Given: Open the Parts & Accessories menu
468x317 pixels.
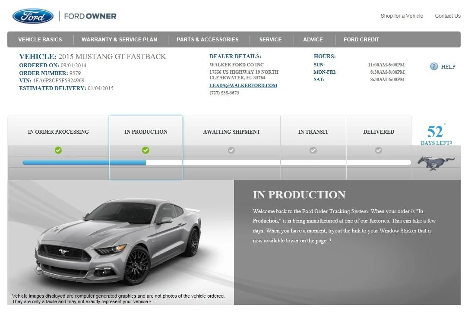Looking at the screenshot, I should click(x=207, y=39).
